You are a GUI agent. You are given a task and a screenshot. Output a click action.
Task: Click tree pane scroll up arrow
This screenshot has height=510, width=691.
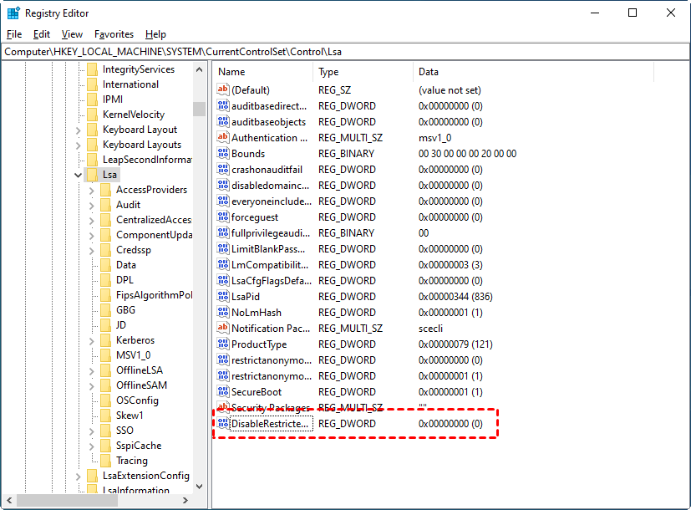[199, 69]
